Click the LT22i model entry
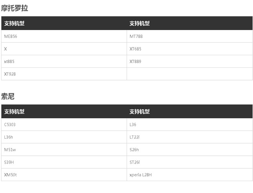253x193 pixels. click(135, 137)
